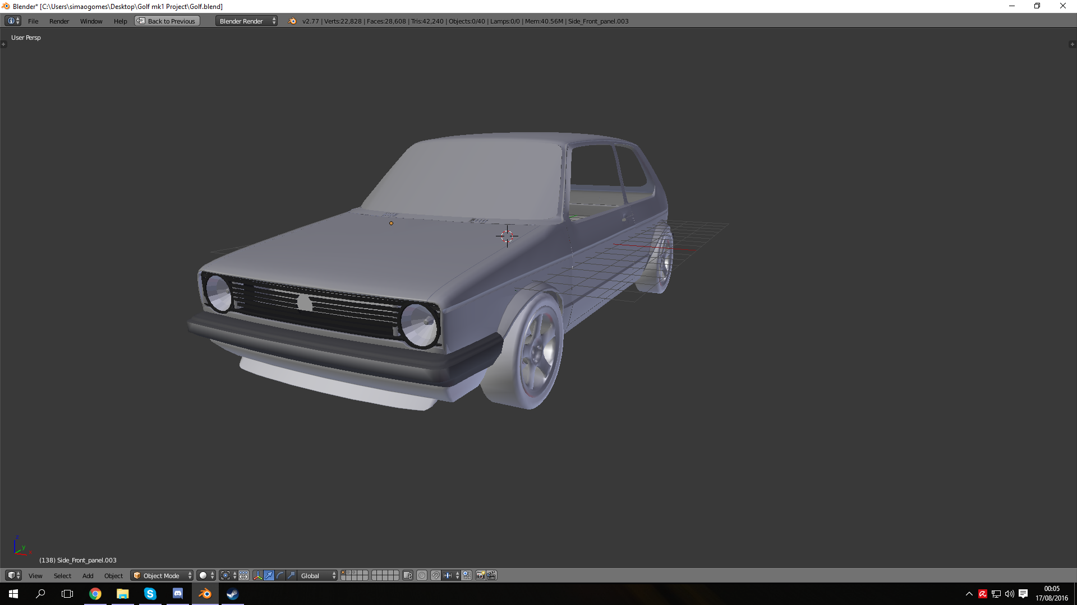Open the Blender Render engine selector
Viewport: 1077px width, 605px height.
pyautogui.click(x=246, y=21)
